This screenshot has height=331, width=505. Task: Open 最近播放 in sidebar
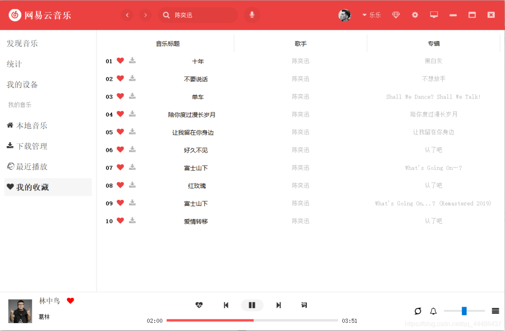(27, 167)
